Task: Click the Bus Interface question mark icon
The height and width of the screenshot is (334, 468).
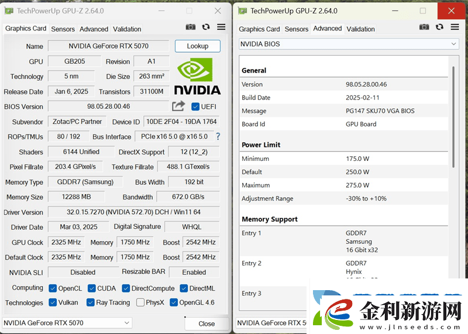Action: click(218, 136)
